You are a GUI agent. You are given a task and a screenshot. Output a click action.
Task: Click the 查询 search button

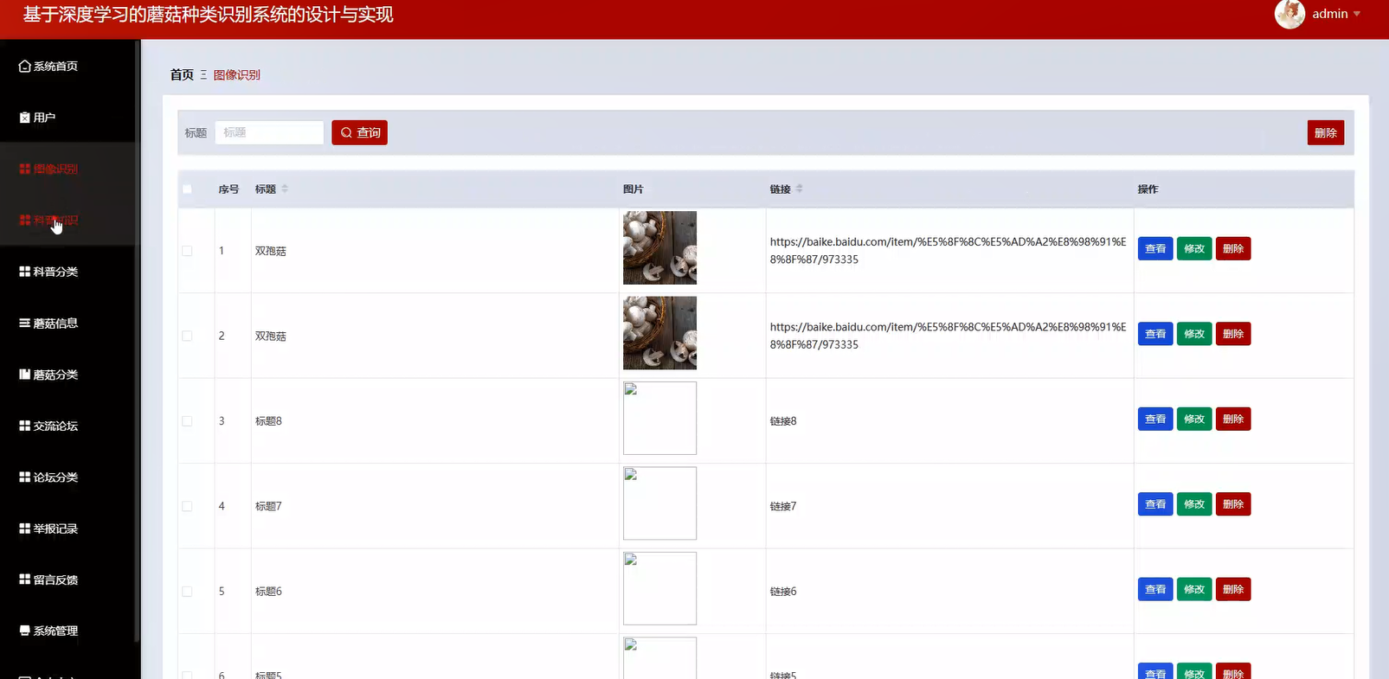point(359,132)
